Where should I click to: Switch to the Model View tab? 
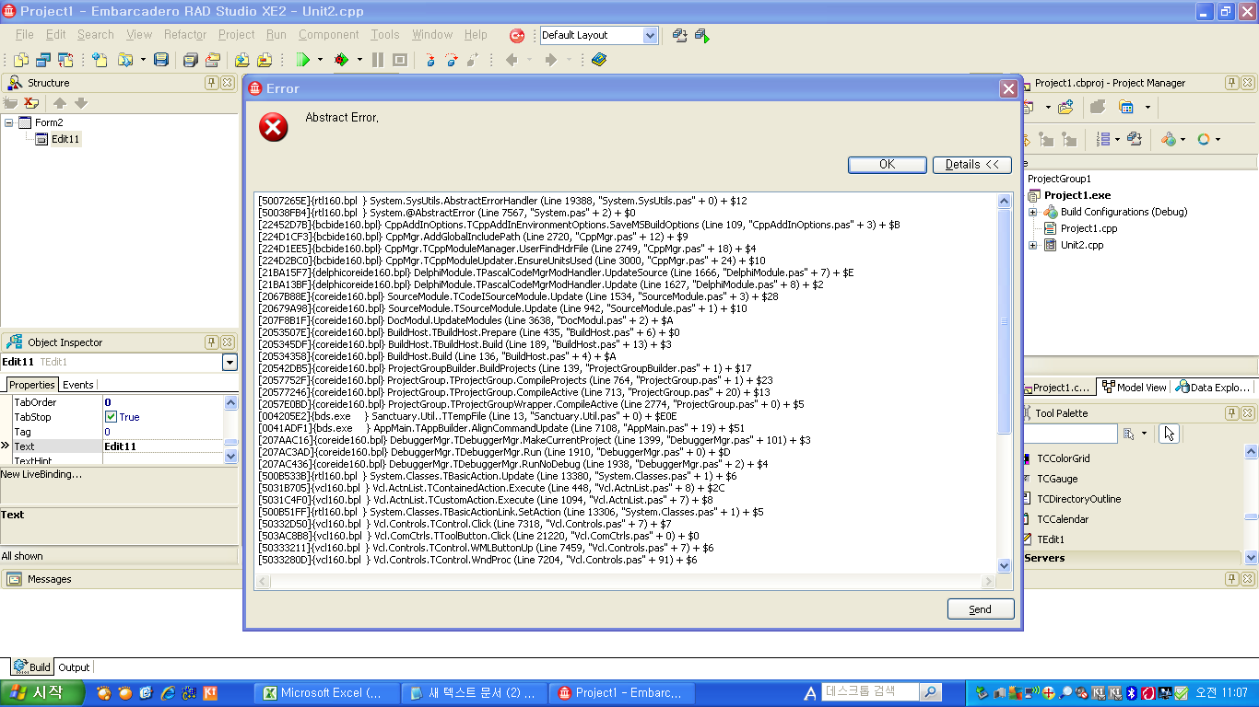(1134, 388)
